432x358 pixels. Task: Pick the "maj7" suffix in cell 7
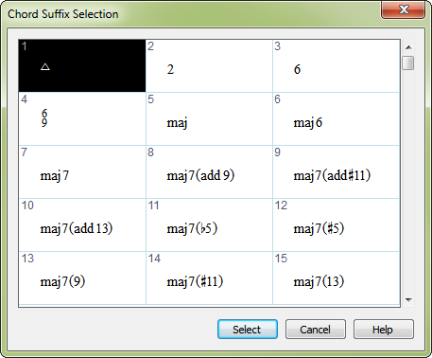pyautogui.click(x=82, y=171)
